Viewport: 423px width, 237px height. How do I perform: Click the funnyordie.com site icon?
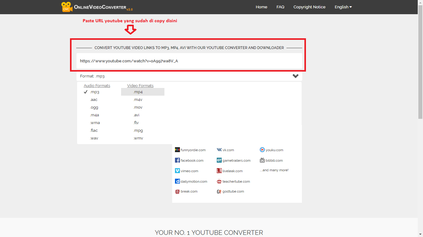pos(177,150)
